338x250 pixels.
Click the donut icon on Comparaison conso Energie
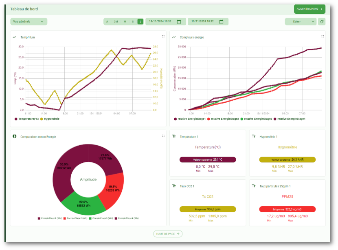15,137
